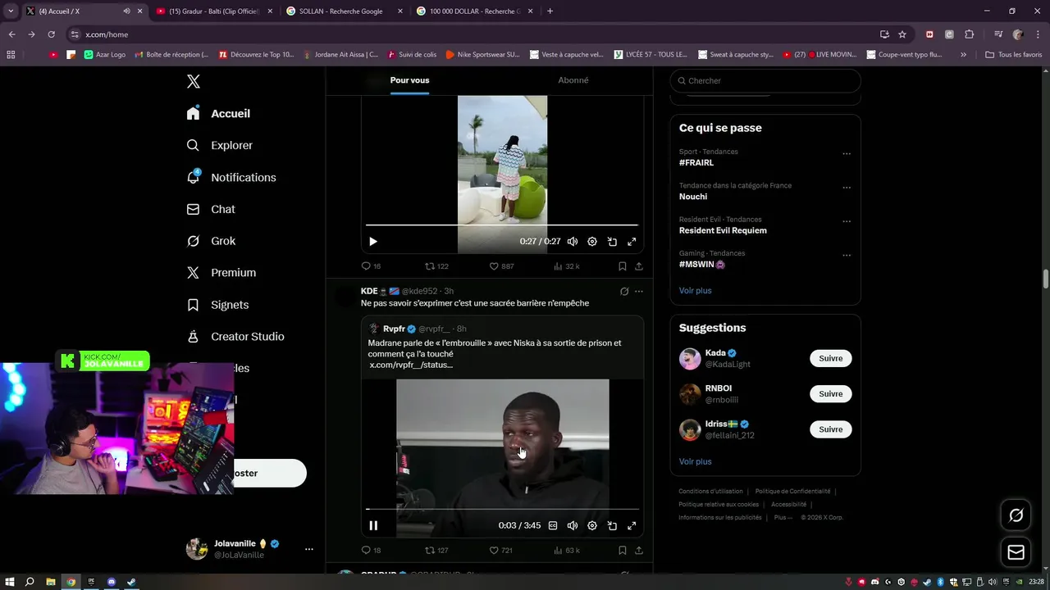Viewport: 1050px width, 590px height.
Task: Open Creator Studio
Action: pos(235,337)
